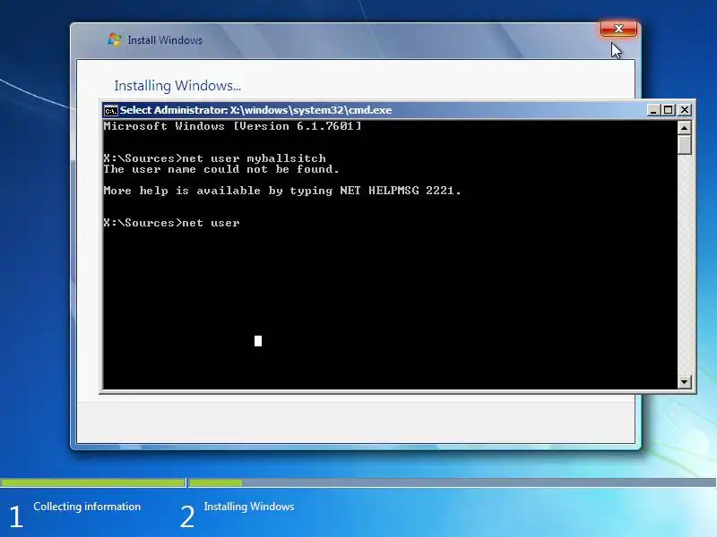This screenshot has height=537, width=717.
Task: Click the Windows flag icon in Install Windows title
Action: click(x=115, y=39)
